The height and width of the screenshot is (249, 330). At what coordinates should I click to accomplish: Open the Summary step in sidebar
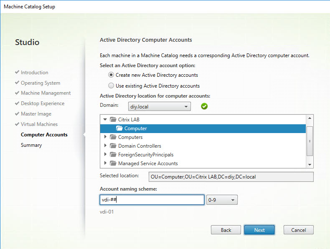click(x=31, y=145)
